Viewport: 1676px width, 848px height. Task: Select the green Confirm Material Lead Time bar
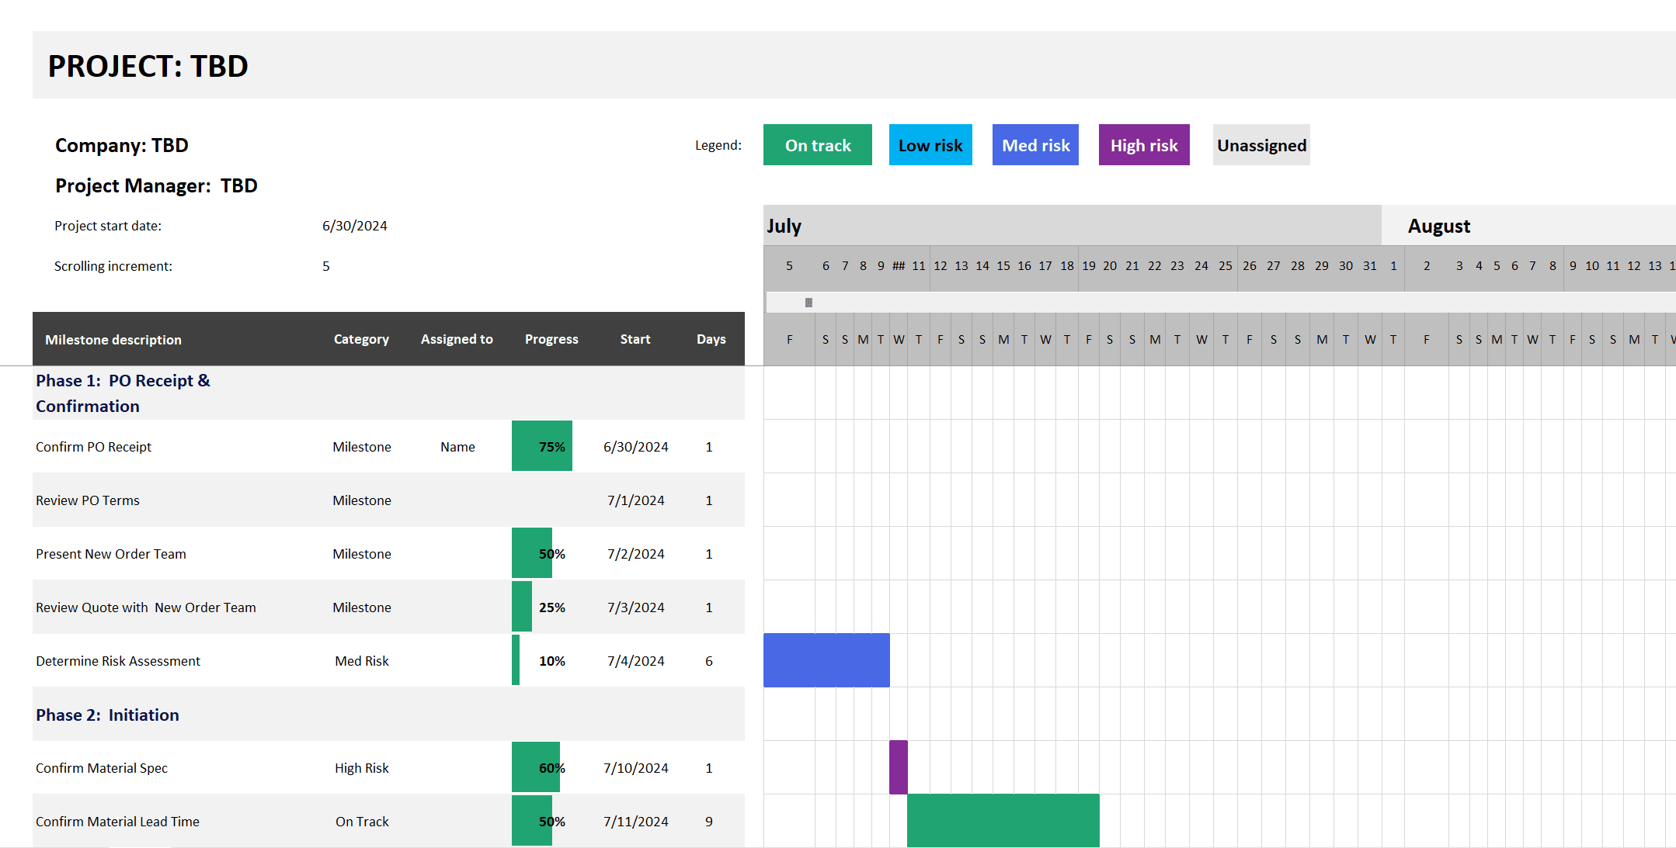1003,820
